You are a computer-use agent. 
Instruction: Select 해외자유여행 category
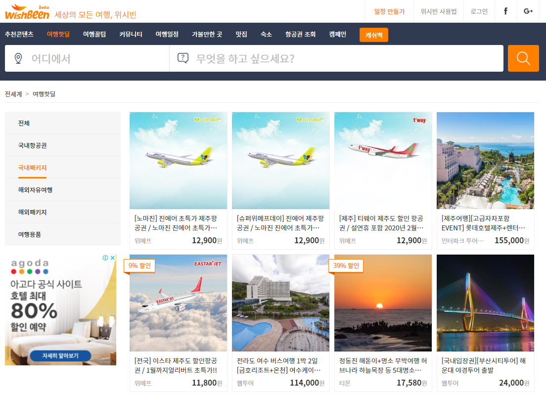click(x=63, y=190)
